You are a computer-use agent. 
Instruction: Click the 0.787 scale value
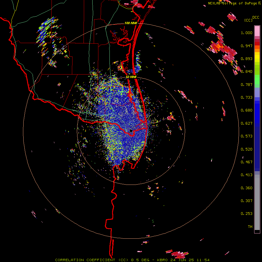click(247, 84)
